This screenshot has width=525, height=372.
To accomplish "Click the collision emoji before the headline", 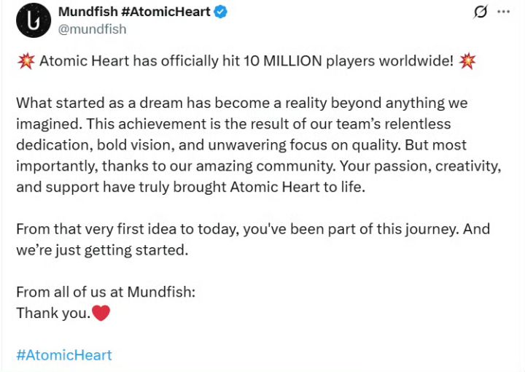I will click(x=25, y=61).
